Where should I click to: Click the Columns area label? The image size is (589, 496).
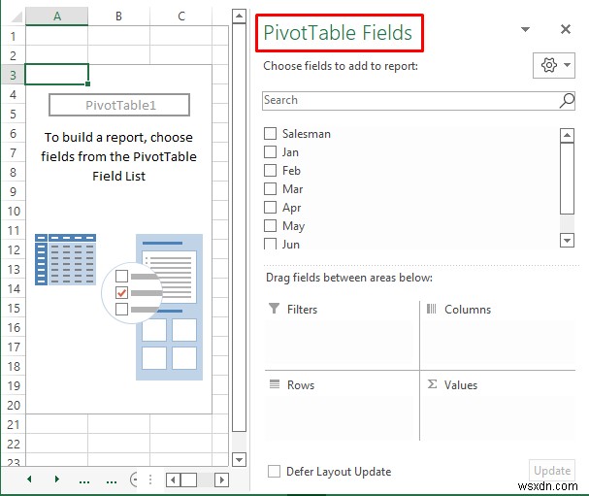pyautogui.click(x=468, y=310)
